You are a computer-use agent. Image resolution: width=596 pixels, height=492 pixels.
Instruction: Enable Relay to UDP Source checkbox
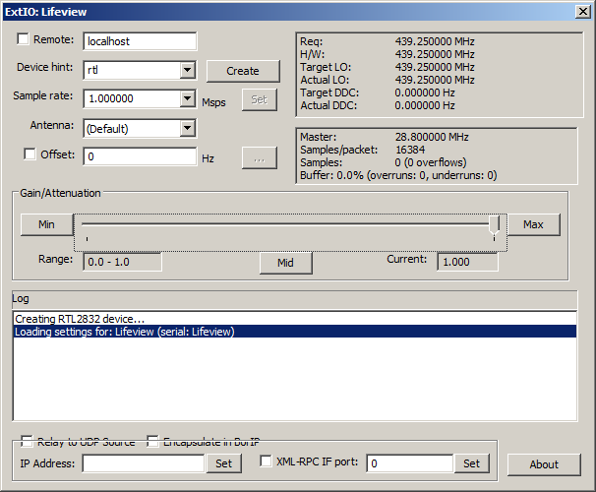(x=28, y=442)
